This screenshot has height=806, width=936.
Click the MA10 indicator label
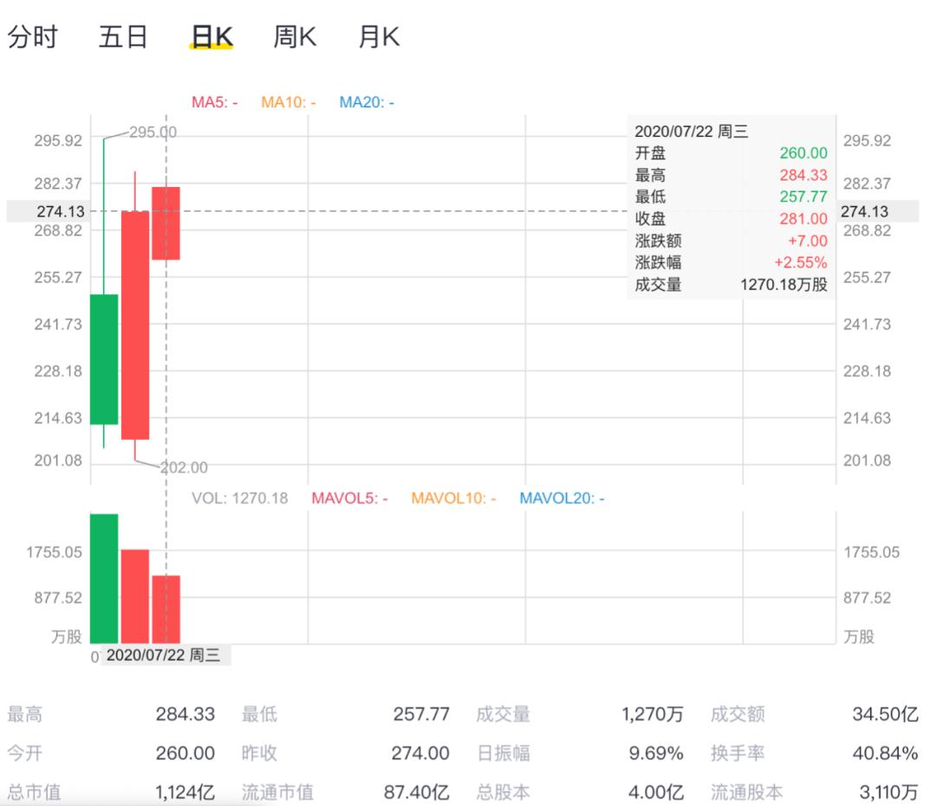click(289, 102)
